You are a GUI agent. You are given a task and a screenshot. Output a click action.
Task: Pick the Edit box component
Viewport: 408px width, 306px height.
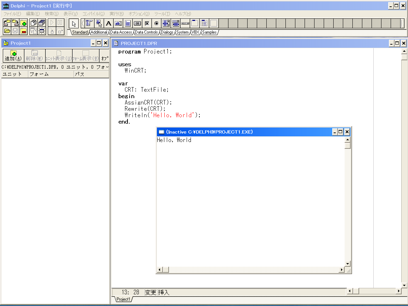pos(118,23)
